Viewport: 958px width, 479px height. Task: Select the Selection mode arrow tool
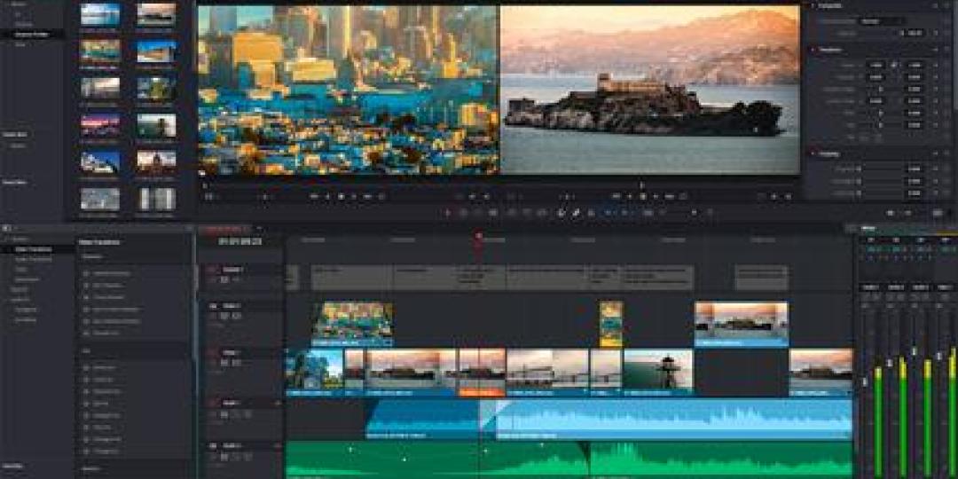point(448,213)
